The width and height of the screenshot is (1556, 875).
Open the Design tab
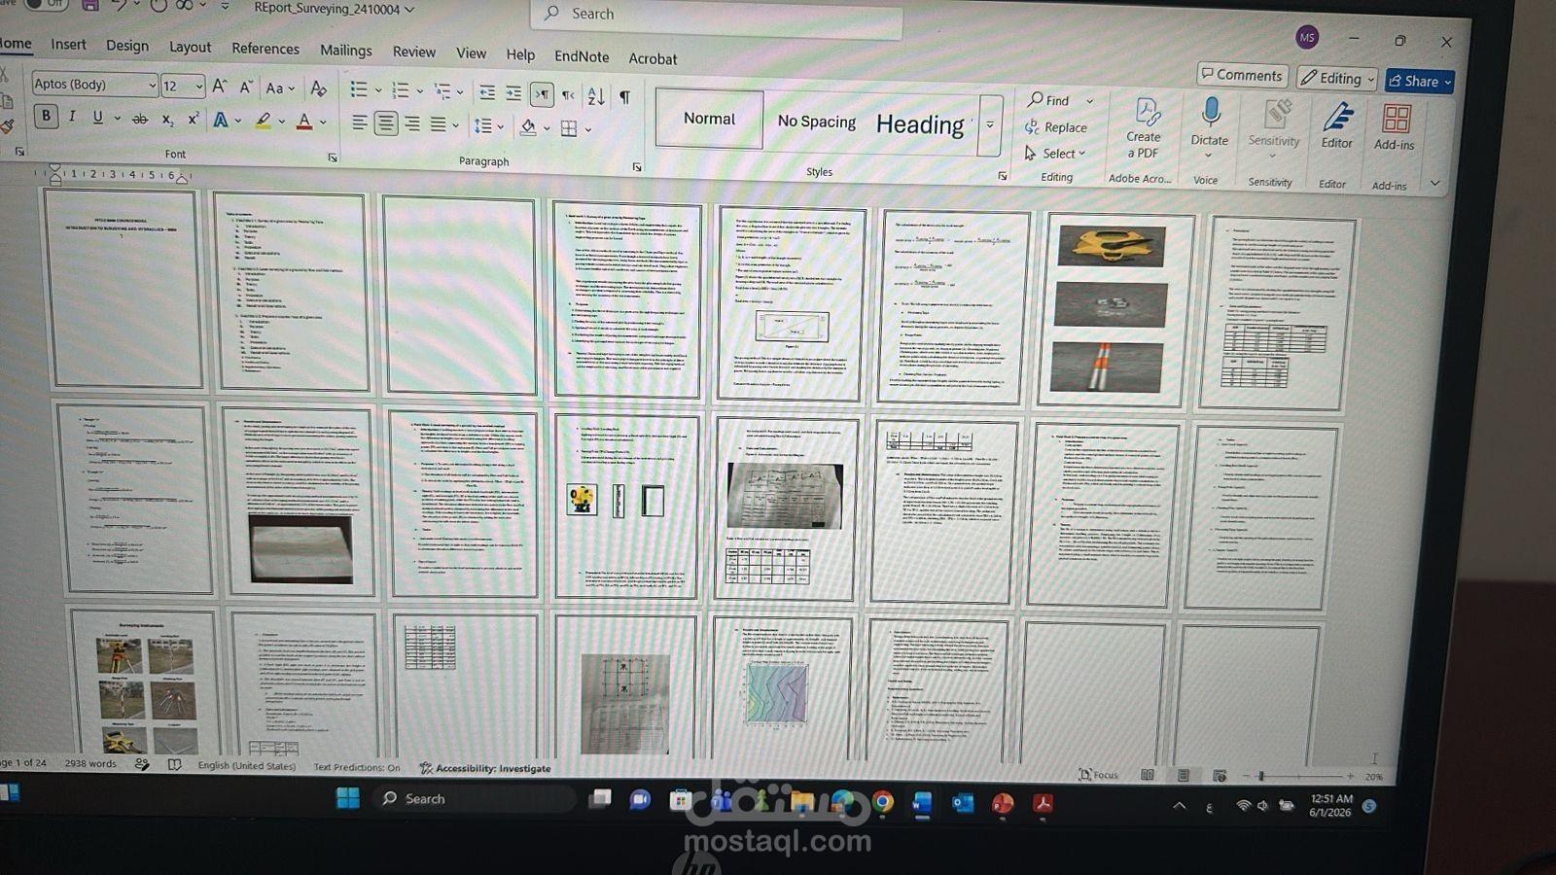(127, 46)
